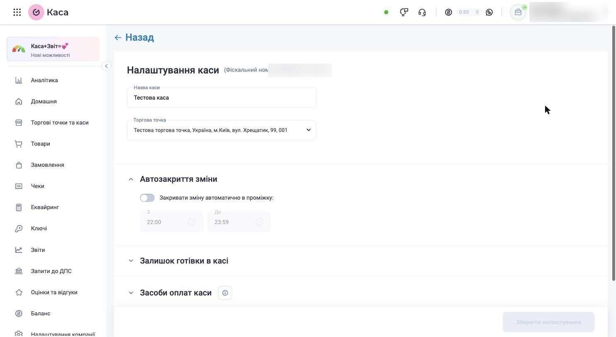Click the green online status indicator
Screen dimensions: 616x337
pos(386,12)
